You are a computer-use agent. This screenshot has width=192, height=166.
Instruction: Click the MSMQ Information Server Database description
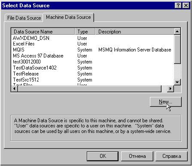tap(135, 50)
